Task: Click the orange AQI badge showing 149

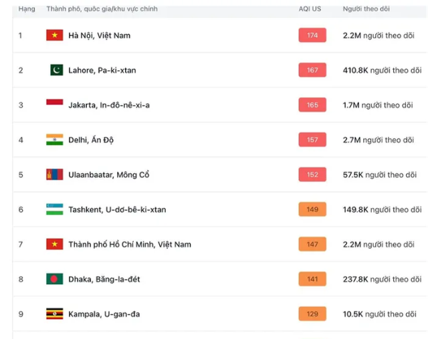Action: 312,209
